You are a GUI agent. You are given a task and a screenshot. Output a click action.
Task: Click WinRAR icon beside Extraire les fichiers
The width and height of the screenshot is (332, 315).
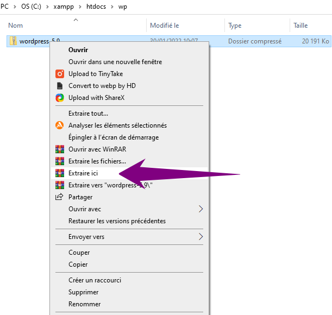(60, 161)
